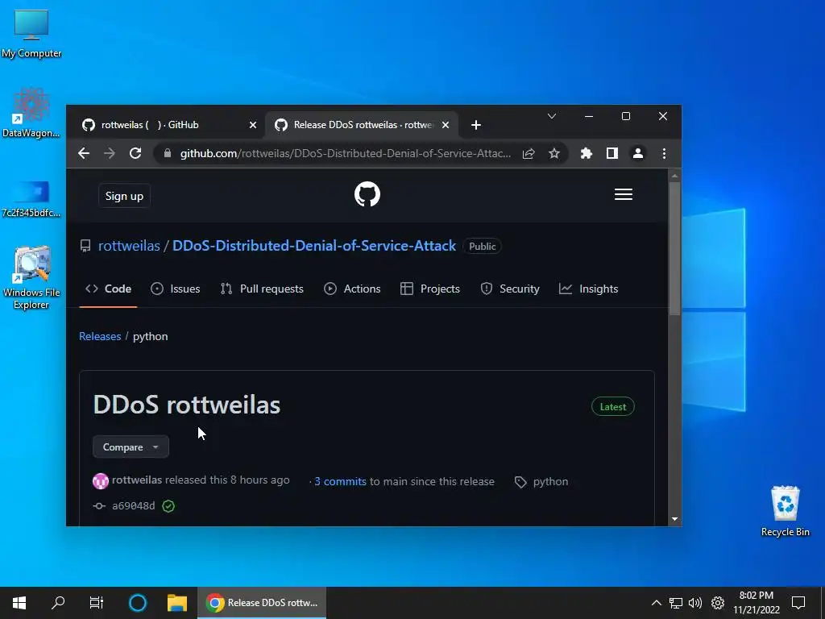825x619 pixels.
Task: Open Cortana circle on taskbar
Action: point(137,603)
